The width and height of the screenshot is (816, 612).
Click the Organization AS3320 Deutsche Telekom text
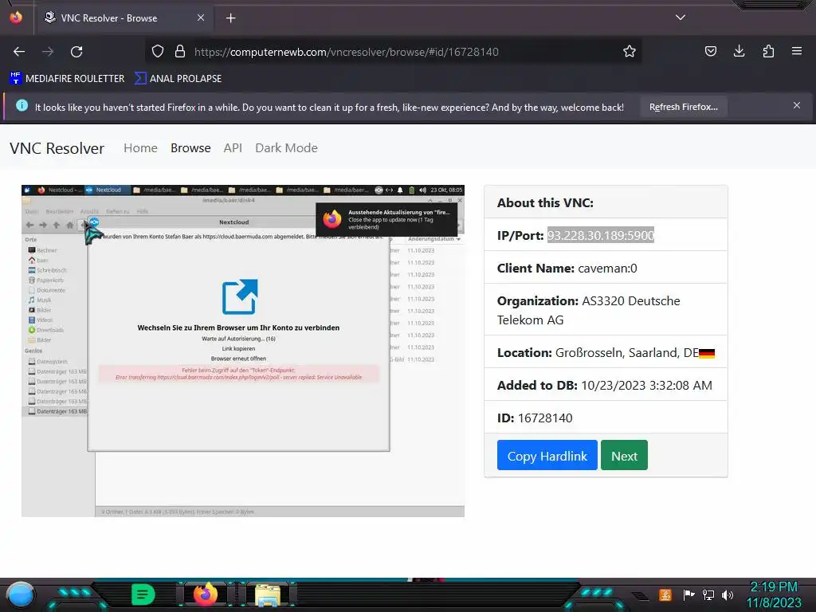589,310
